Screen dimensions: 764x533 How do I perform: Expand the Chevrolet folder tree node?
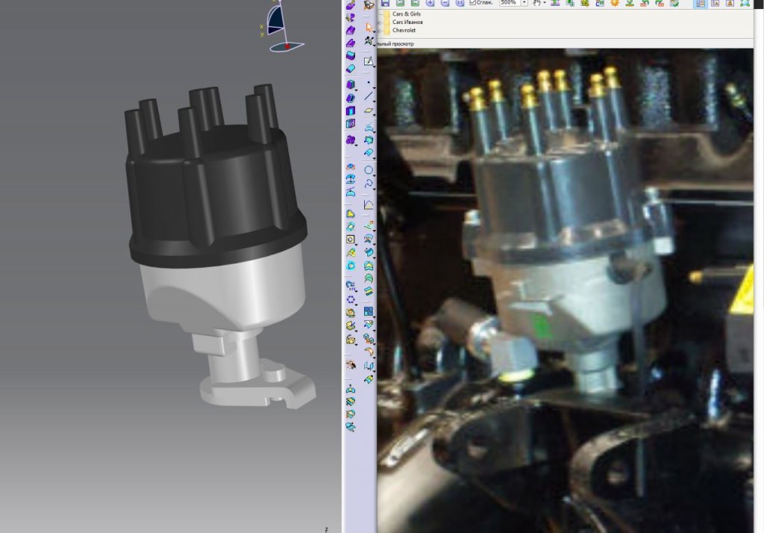tap(380, 31)
